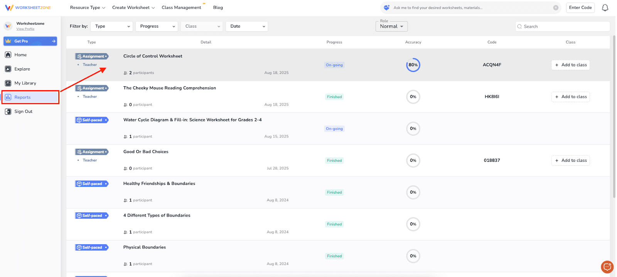
Task: Click 0% accuracy ring for Water Cycle Diagram
Action: (x=413, y=129)
